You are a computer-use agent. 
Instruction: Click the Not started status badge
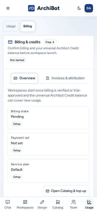pyautogui.click(x=17, y=60)
